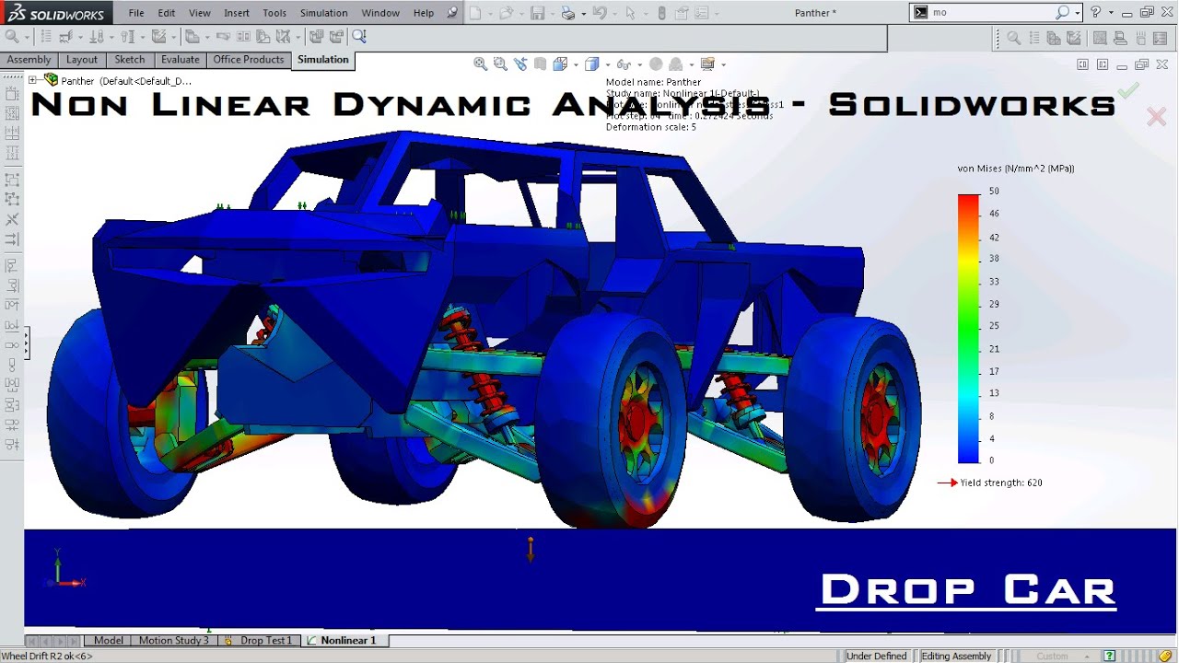Open the View Settings dropdown arrow
This screenshot has height=663, width=1179.
[723, 64]
